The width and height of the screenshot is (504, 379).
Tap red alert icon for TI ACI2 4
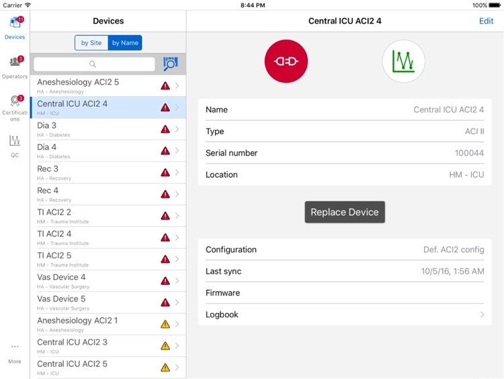click(x=165, y=238)
